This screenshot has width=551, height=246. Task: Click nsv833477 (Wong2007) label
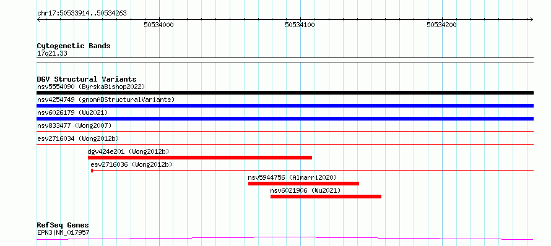(74, 125)
